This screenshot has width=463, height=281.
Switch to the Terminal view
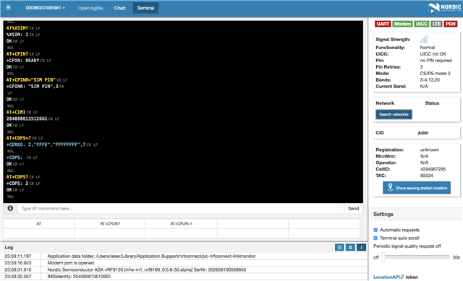[x=145, y=8]
